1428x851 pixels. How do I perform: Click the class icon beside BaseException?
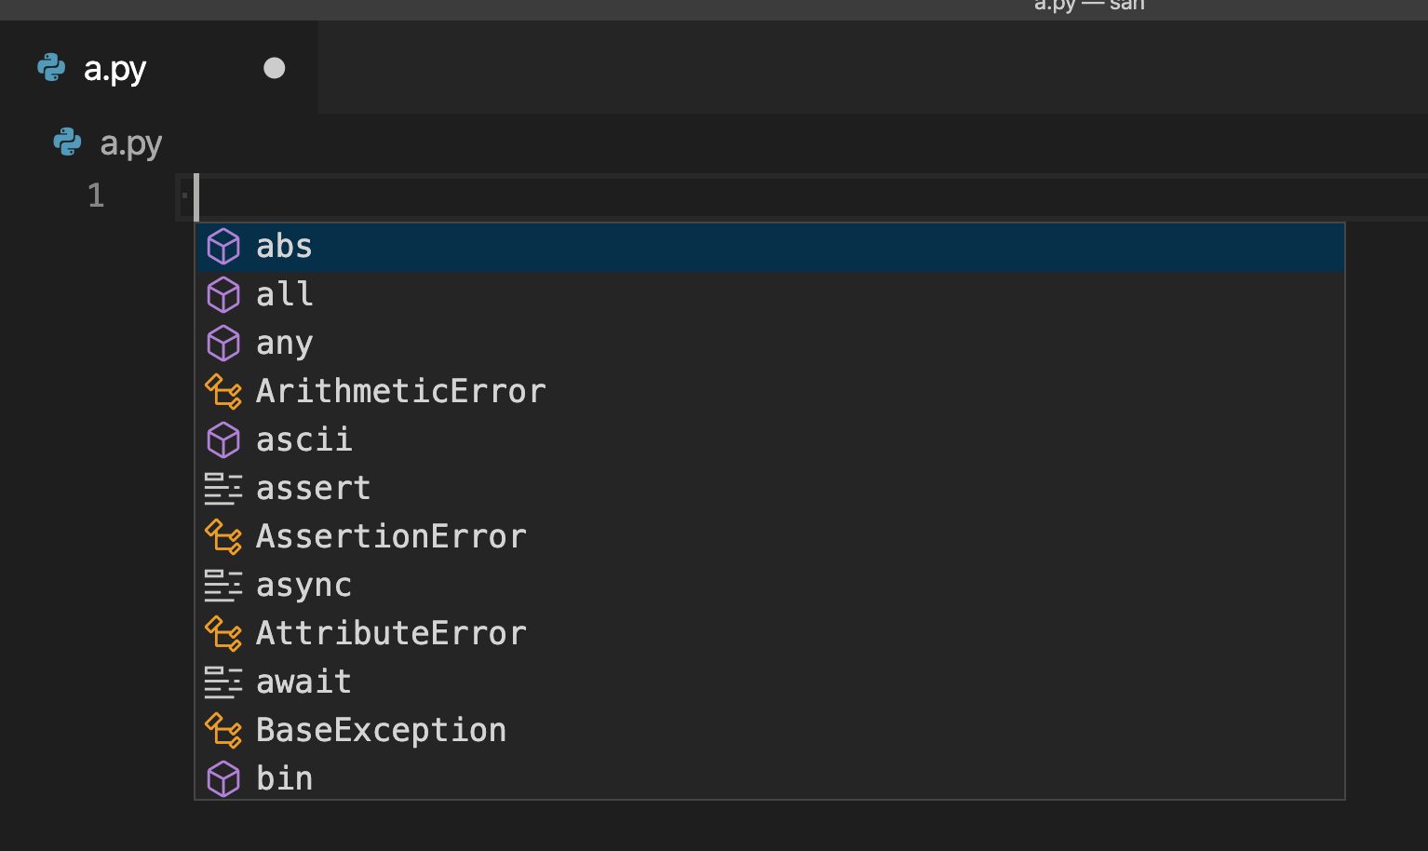pyautogui.click(x=223, y=730)
